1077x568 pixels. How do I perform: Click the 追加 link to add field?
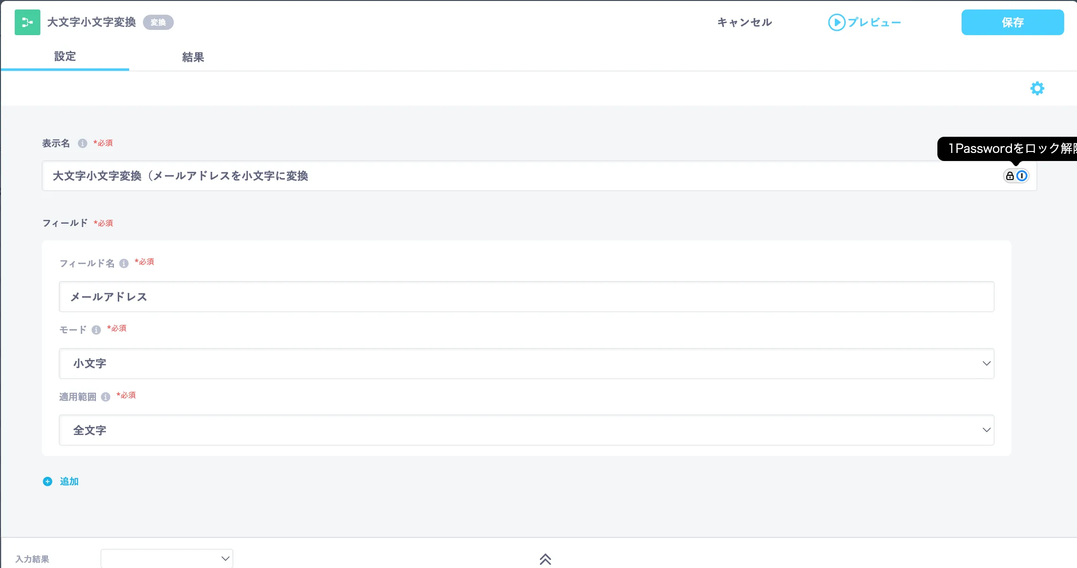[x=69, y=482]
